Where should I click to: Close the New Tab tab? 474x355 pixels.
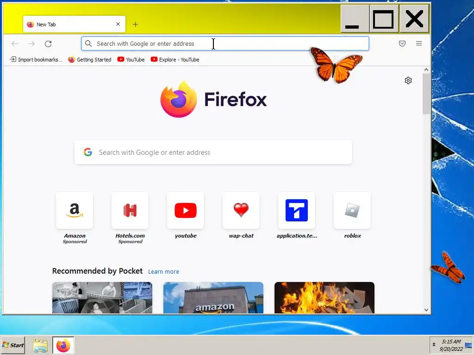pos(118,24)
